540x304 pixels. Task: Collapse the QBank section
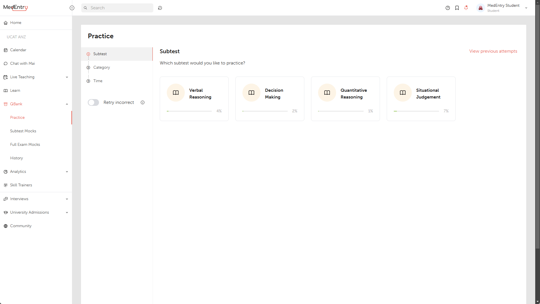tap(67, 104)
